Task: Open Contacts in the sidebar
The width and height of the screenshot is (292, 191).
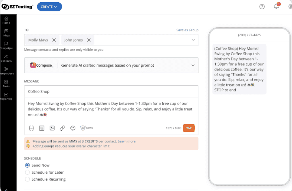Action: click(x=6, y=58)
